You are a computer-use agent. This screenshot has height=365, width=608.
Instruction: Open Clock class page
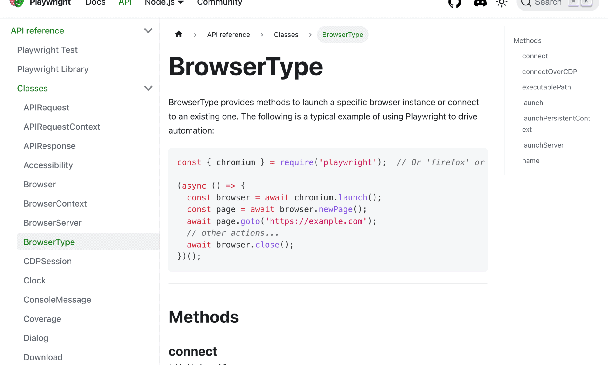coord(34,280)
